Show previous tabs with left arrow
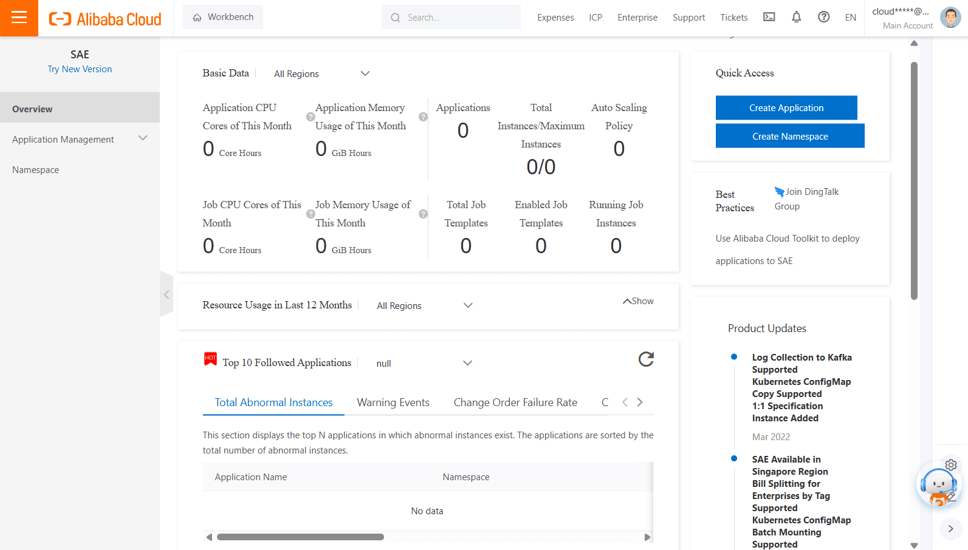Image resolution: width=968 pixels, height=550 pixels. (625, 402)
